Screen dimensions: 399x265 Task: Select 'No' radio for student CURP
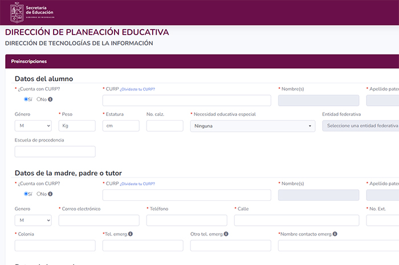tap(39, 100)
